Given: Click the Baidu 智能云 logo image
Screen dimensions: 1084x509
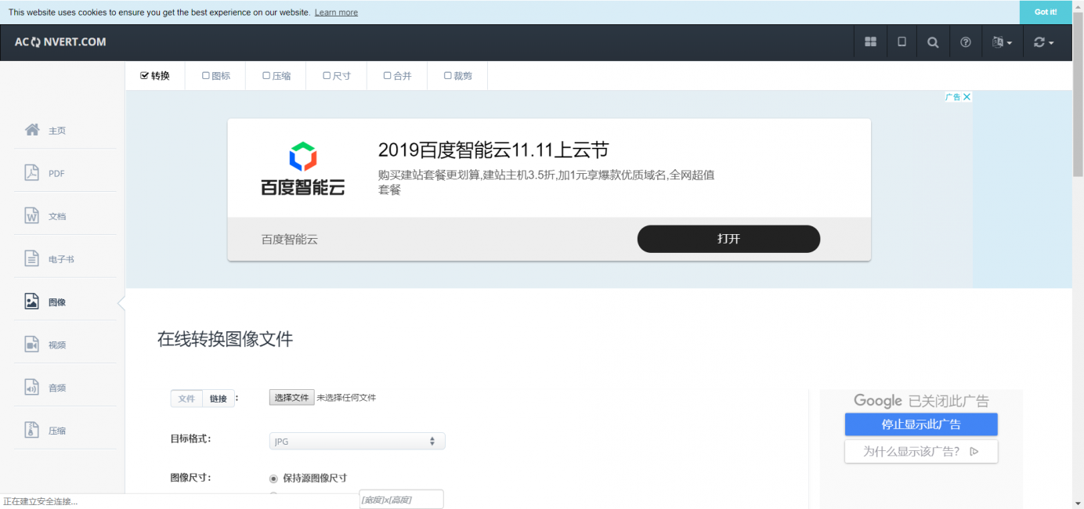Looking at the screenshot, I should 303,168.
